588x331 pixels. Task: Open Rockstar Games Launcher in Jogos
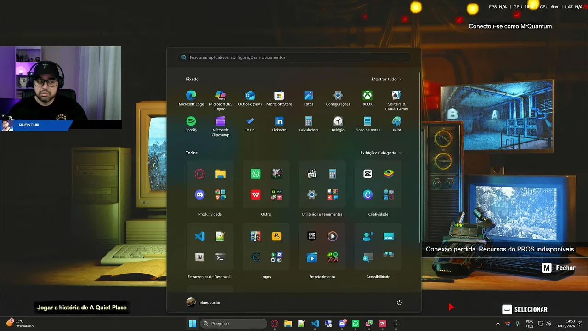point(277,236)
